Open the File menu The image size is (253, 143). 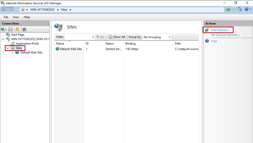6,17
